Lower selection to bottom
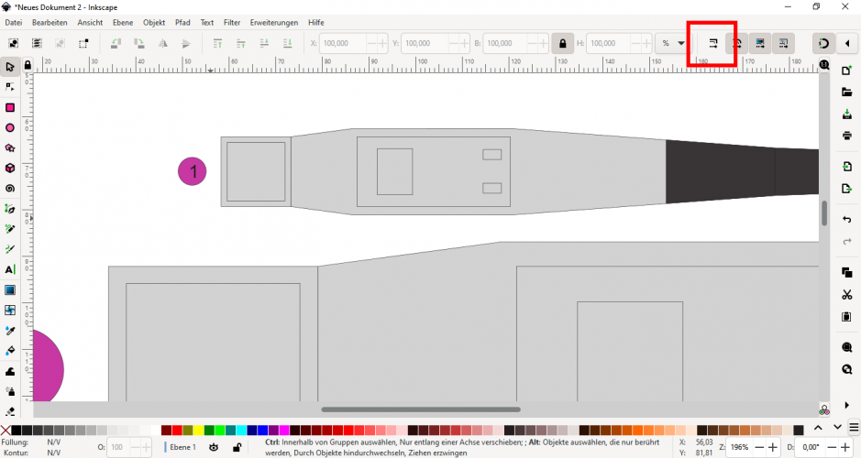Image resolution: width=861 pixels, height=458 pixels. 288,43
